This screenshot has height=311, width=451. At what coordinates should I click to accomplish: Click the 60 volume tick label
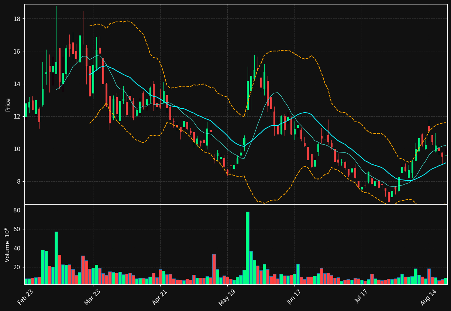(18, 229)
